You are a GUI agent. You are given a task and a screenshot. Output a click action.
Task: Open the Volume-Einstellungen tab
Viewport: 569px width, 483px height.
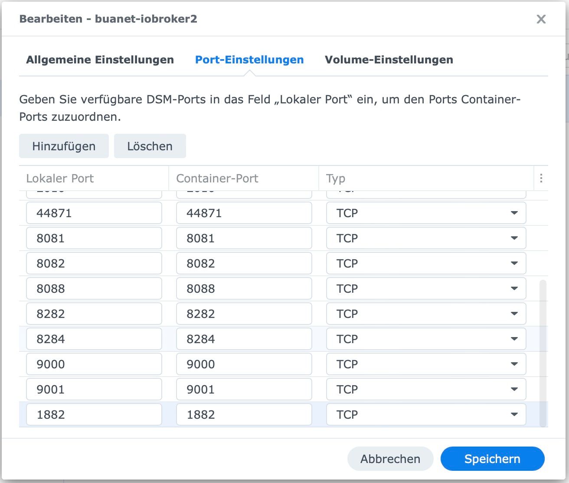click(389, 60)
